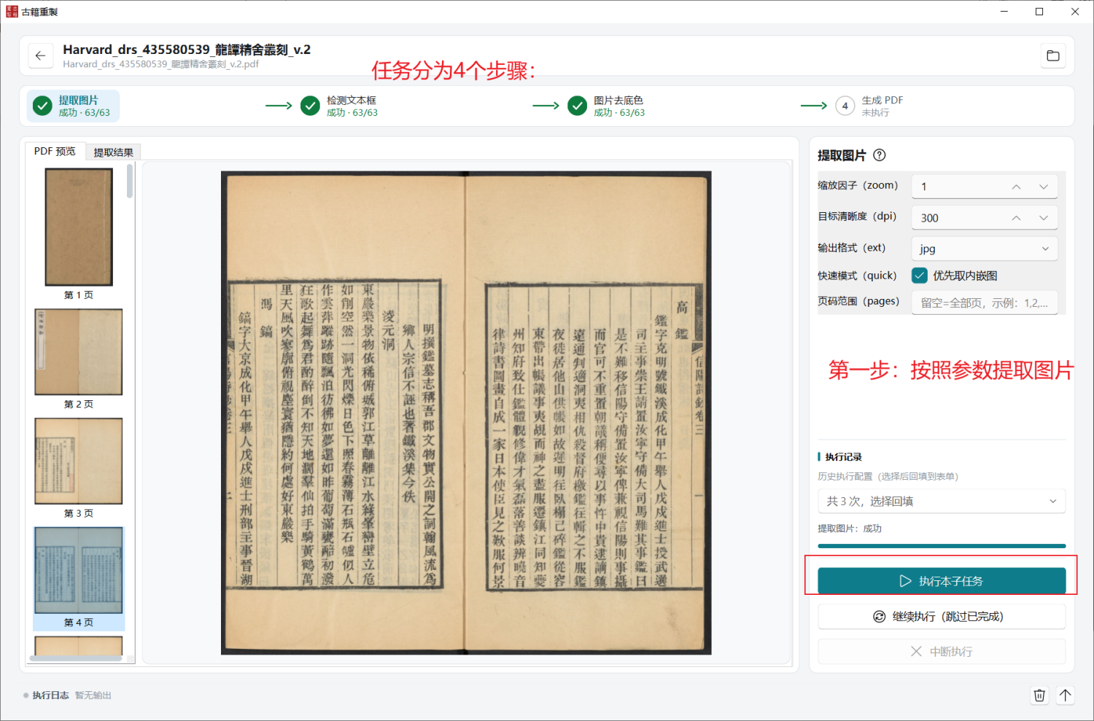
Task: Click the 执行本子任务 button
Action: pos(942,581)
